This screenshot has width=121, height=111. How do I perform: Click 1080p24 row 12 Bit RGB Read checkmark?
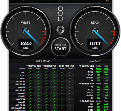click(70, 87)
